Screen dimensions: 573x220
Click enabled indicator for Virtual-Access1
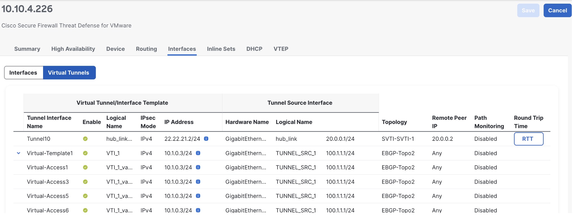[x=85, y=167]
